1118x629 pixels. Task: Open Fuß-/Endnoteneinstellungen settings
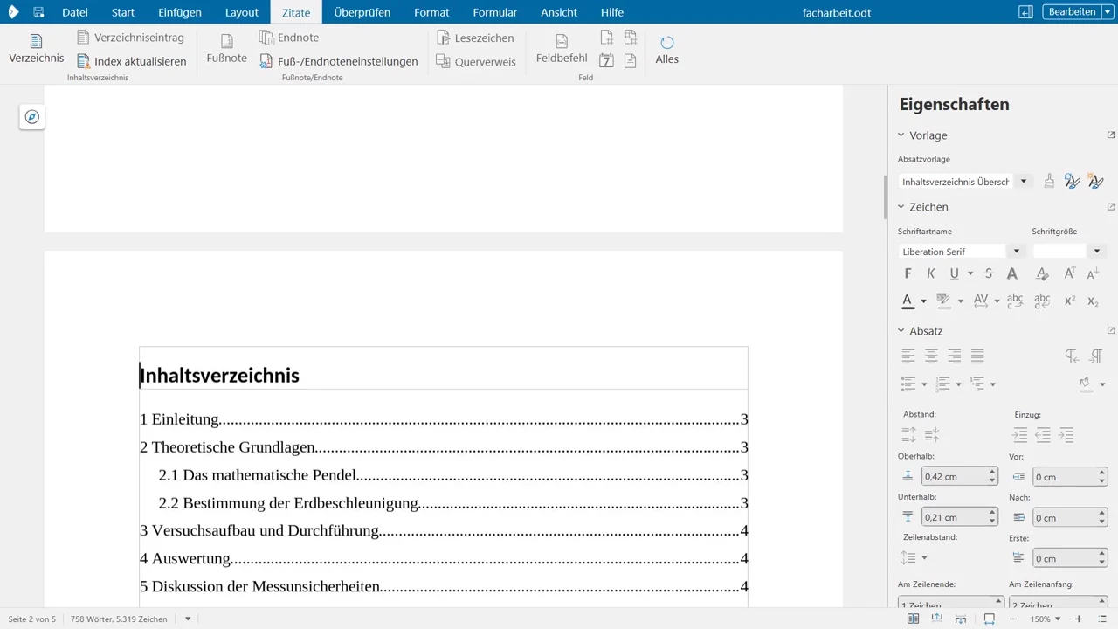click(339, 61)
